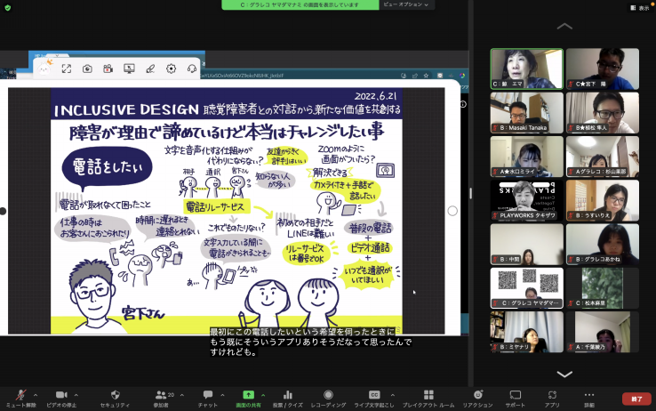Viewport: 656px width, 411px height.
Task: Open 表示 view layout menu
Action: [640, 8]
